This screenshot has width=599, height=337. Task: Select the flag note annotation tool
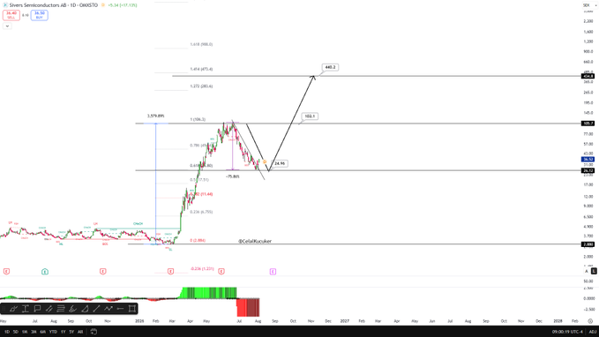37,309
